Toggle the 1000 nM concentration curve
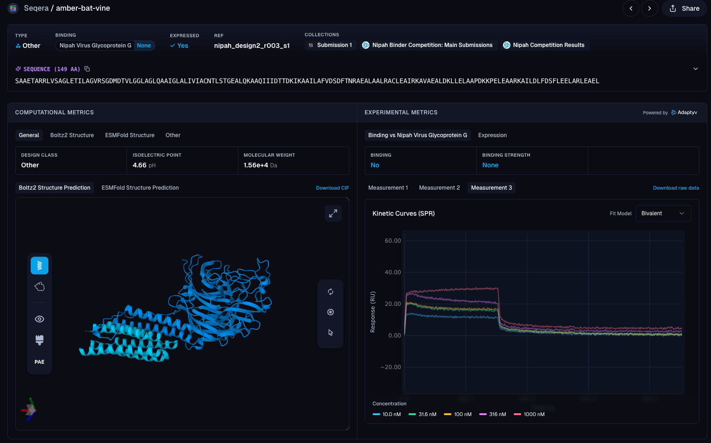This screenshot has width=711, height=443. 529,414
